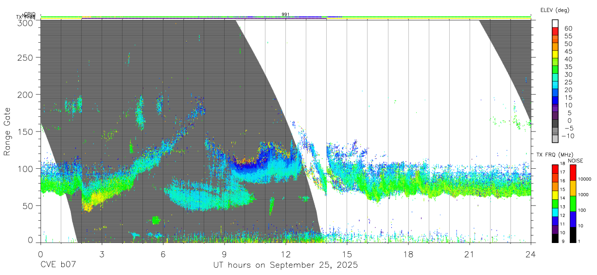Viewport: 597px width, 275px height.
Task: Click the "250" tick label on Range Gate axis
Action: 25,58
